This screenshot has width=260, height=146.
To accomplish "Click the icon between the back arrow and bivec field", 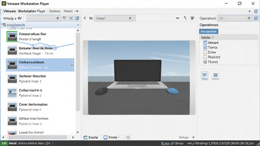I will click(91, 18).
